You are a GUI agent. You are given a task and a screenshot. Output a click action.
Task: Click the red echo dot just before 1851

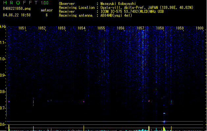9,102
